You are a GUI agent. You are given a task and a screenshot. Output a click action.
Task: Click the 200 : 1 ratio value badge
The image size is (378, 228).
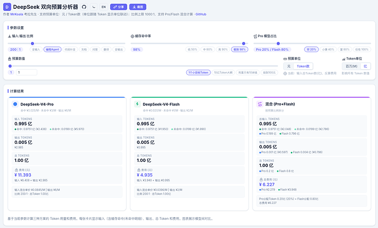point(15,50)
